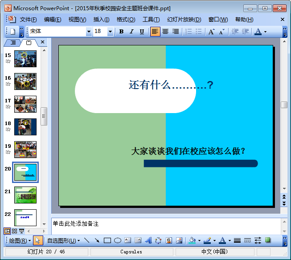Open the font name dropdown (宋体)

click(x=89, y=32)
